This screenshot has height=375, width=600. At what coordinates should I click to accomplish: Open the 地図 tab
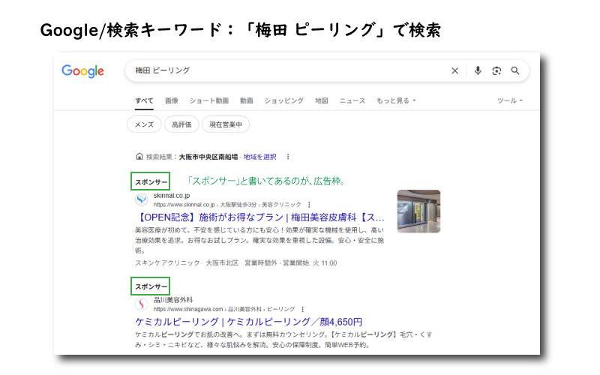click(x=322, y=100)
